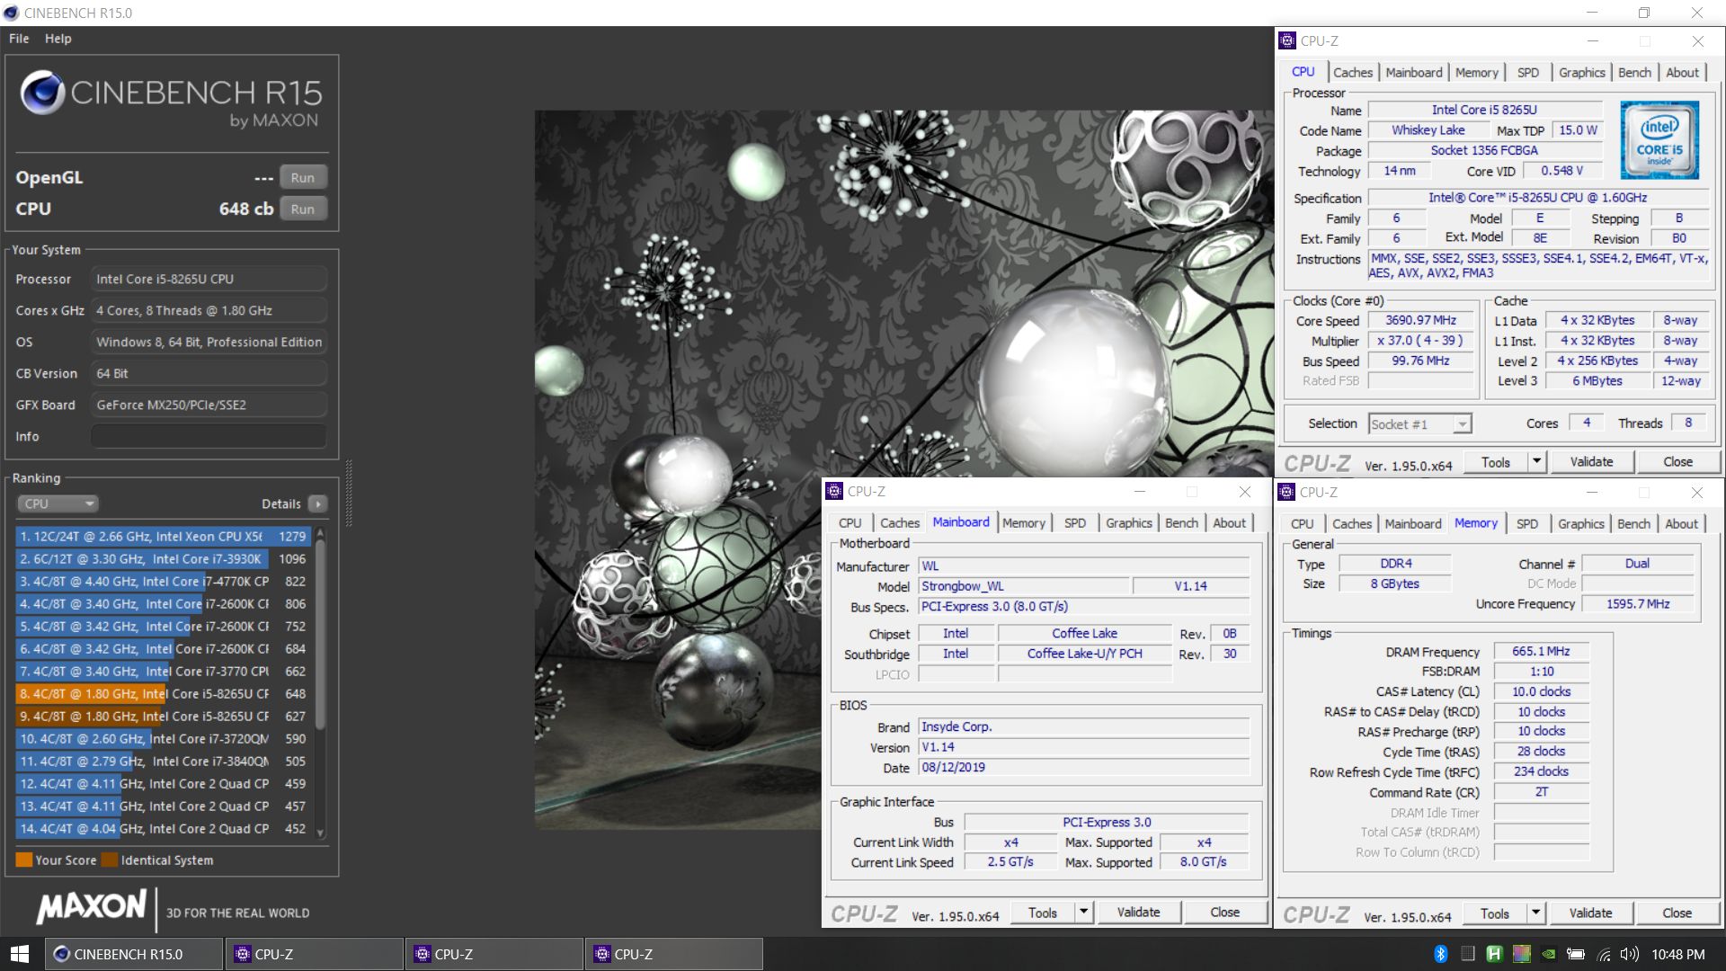Screen dimensions: 1726x971
Task: Click GFX Board value GeForce MX250
Action: [209, 405]
